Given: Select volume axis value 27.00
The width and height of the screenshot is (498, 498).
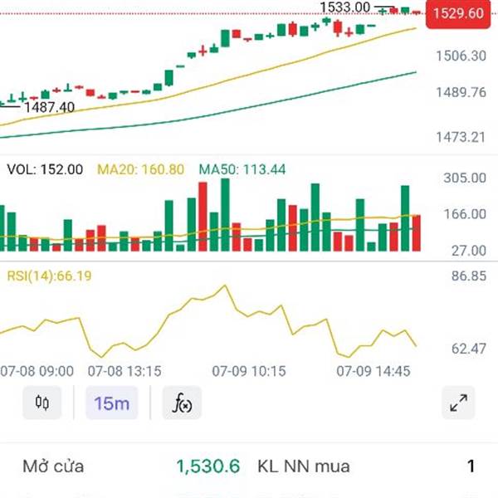Looking at the screenshot, I should [469, 251].
